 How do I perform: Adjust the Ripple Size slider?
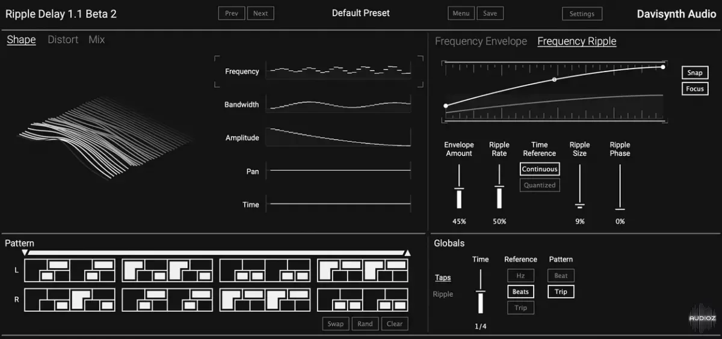click(x=579, y=187)
